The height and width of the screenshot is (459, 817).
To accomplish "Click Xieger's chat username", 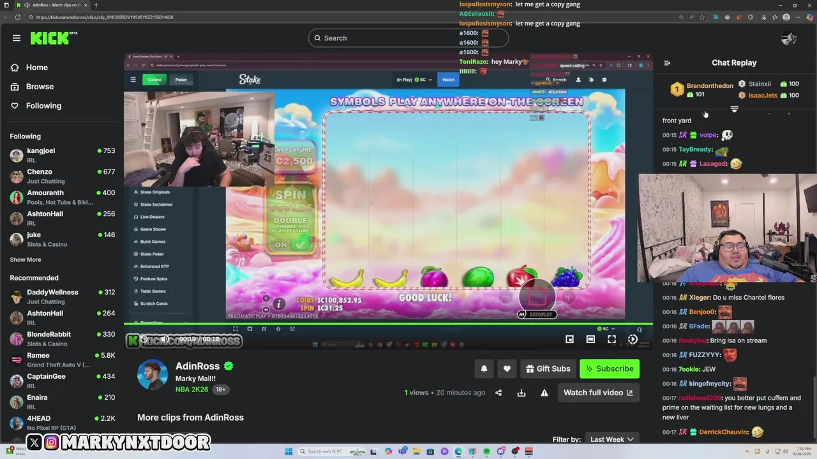I will [x=700, y=298].
